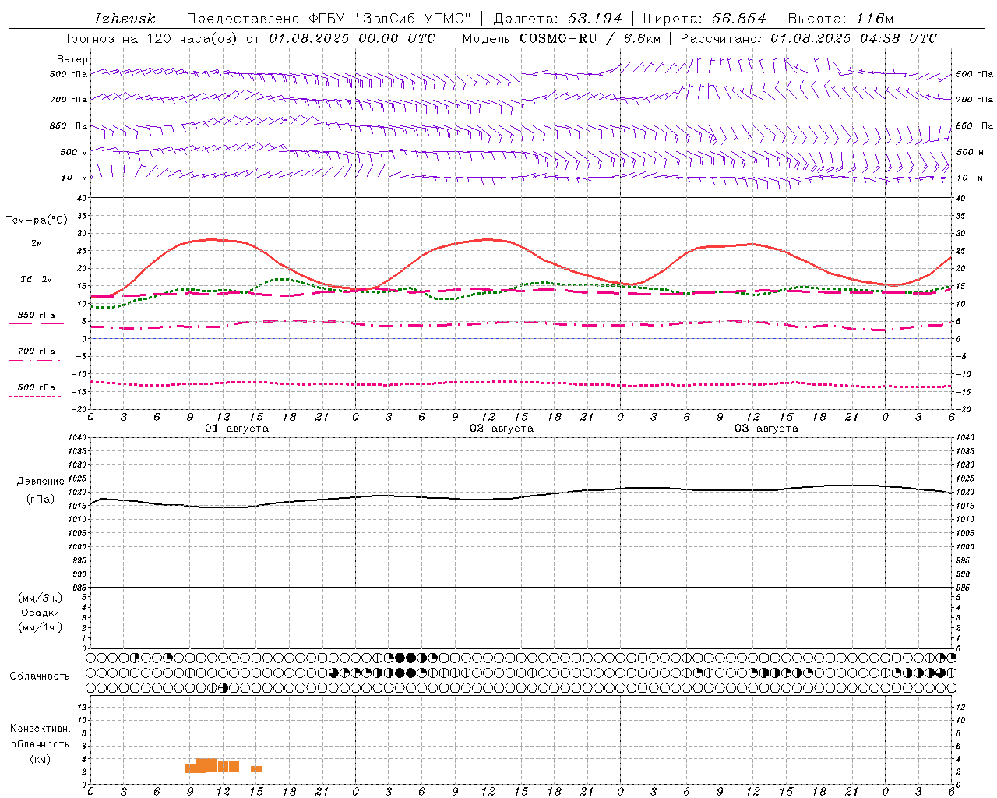Click the small orange bar at hour 15
997x798 pixels.
click(x=256, y=768)
